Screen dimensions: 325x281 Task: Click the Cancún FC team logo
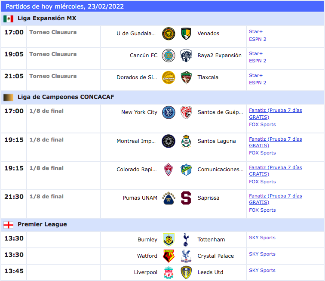[x=169, y=56]
